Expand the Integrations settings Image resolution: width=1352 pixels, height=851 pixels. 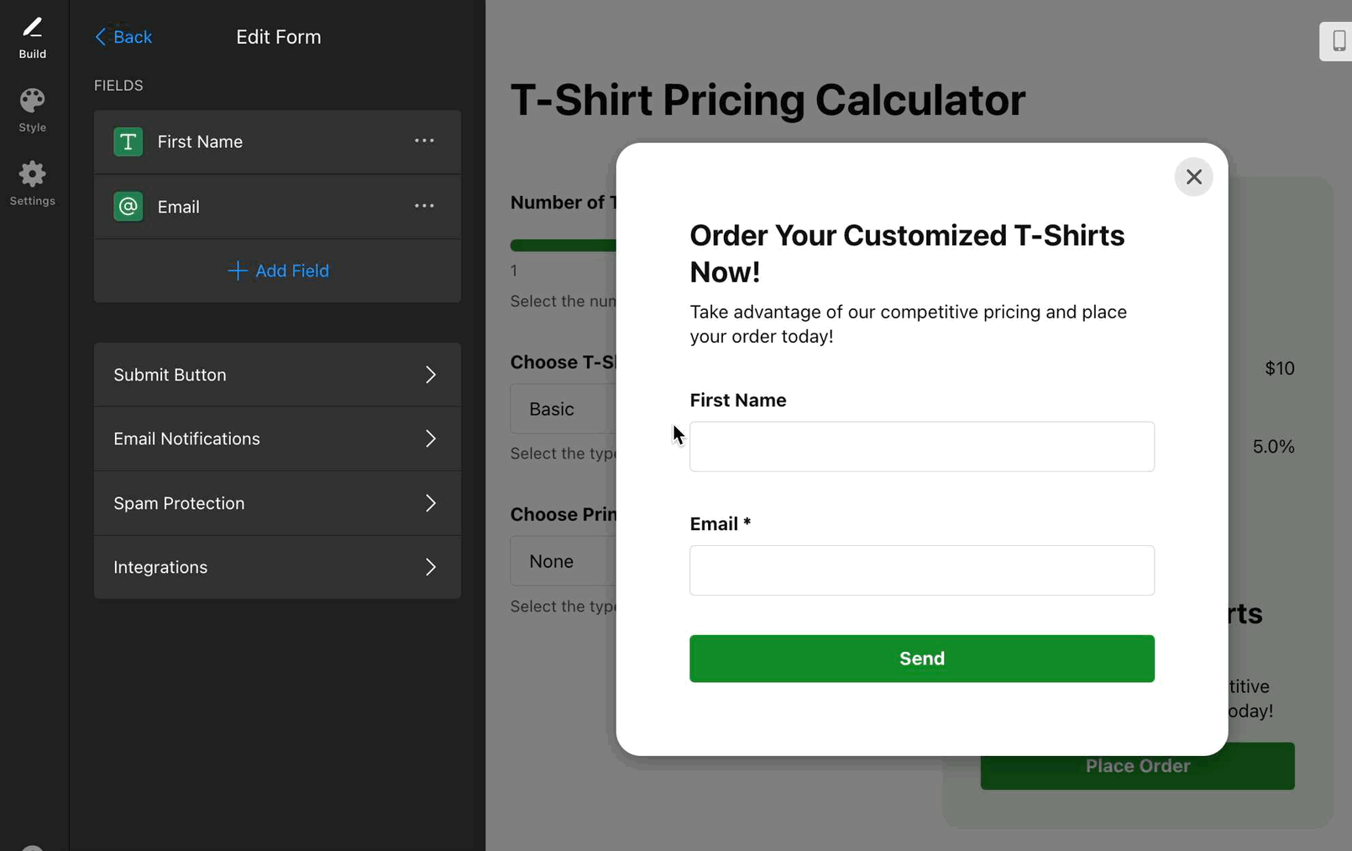click(x=277, y=568)
